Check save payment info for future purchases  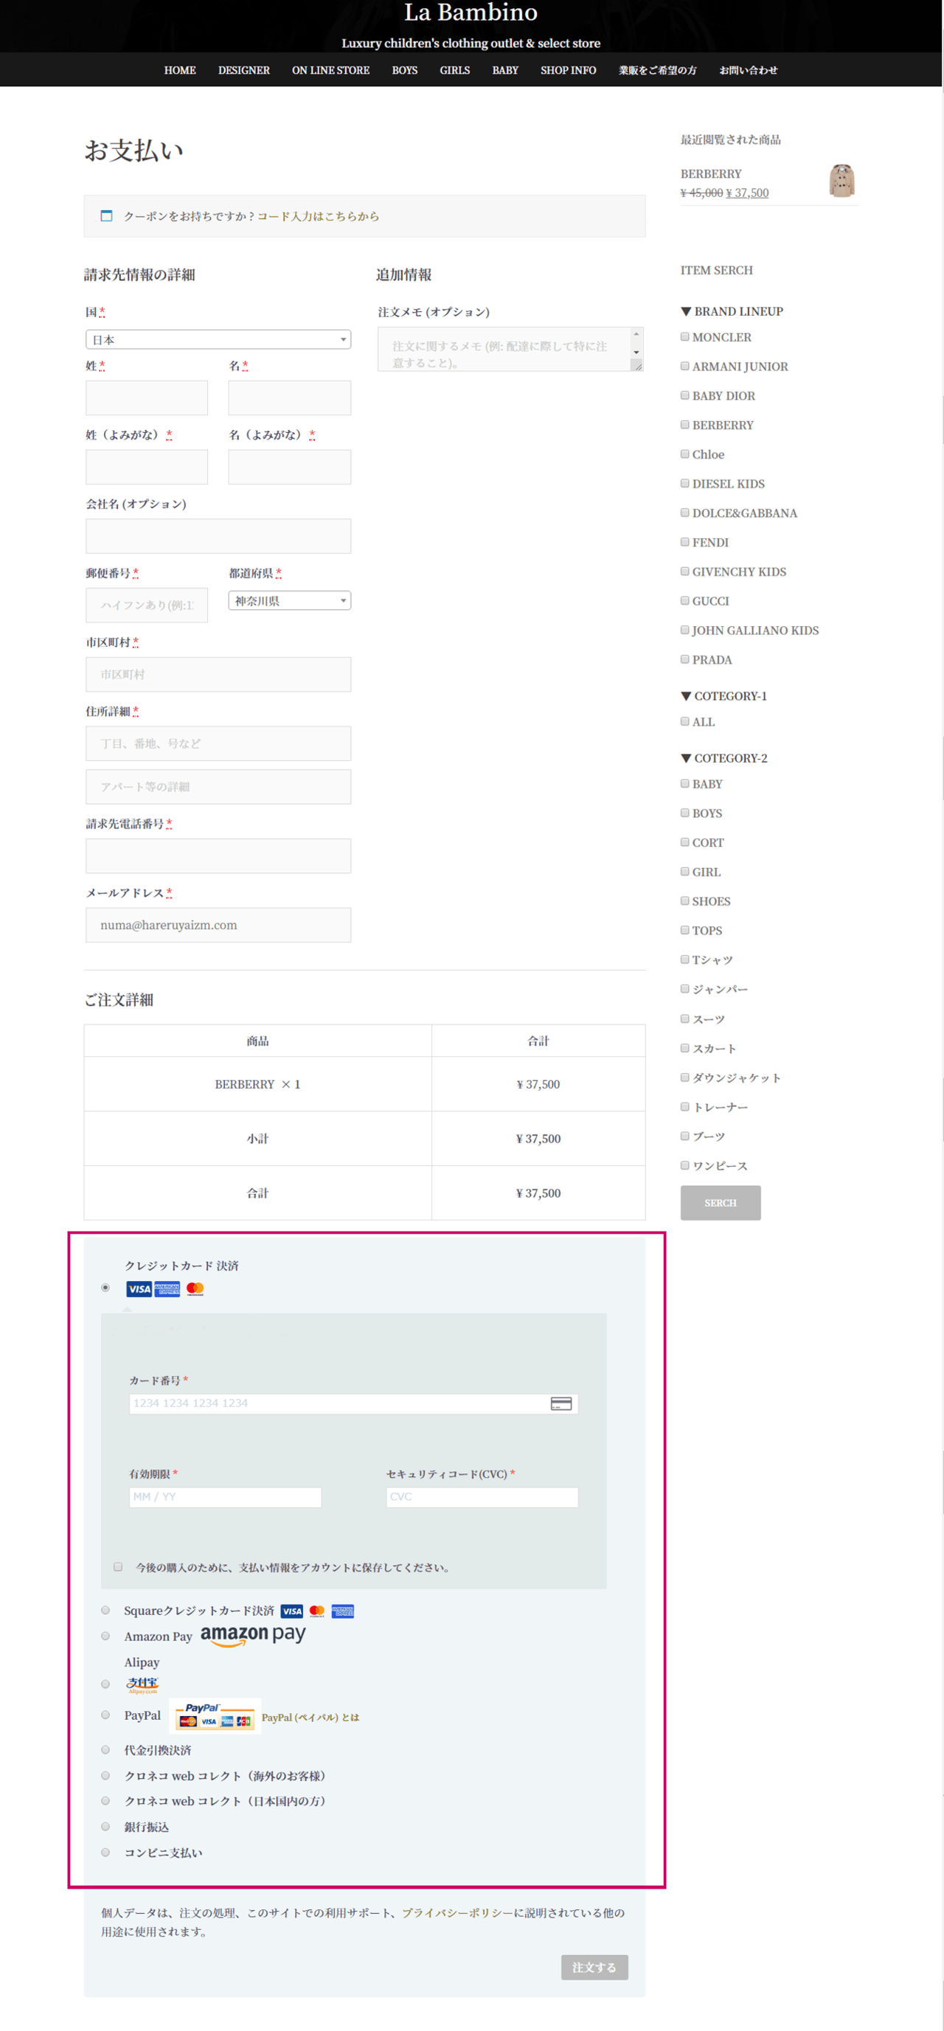point(118,1566)
